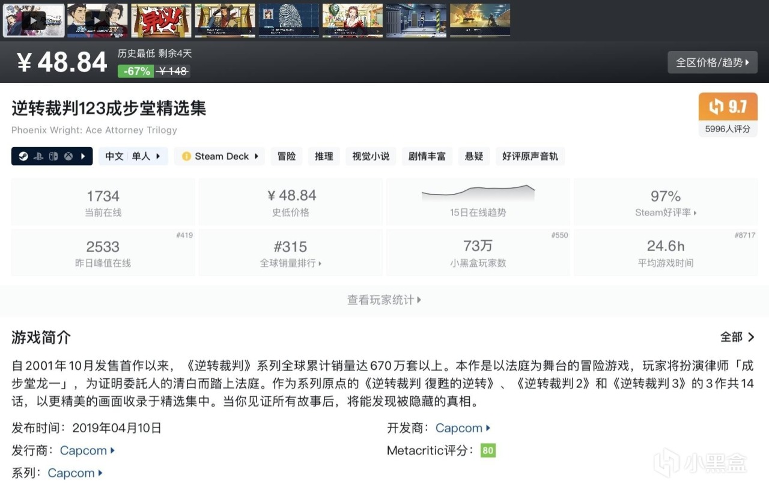This screenshot has width=769, height=490.
Task: Click the -67% discount badge
Action: pos(137,71)
